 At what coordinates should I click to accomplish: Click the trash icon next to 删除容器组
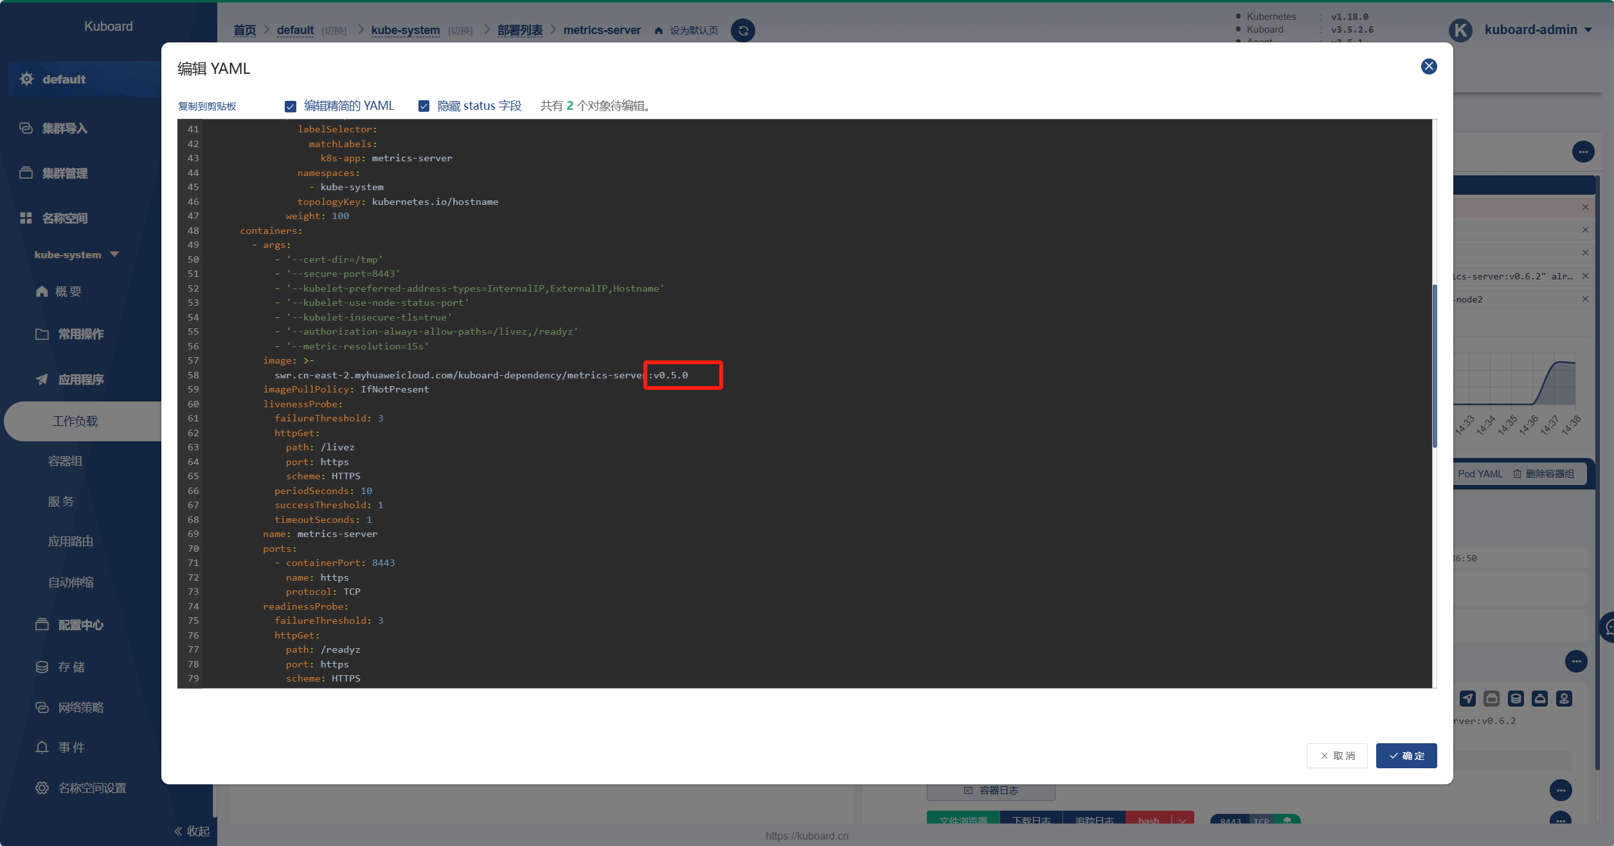click(x=1516, y=473)
